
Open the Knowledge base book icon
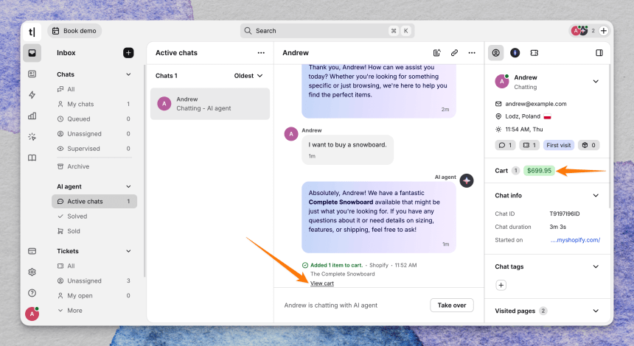32,158
